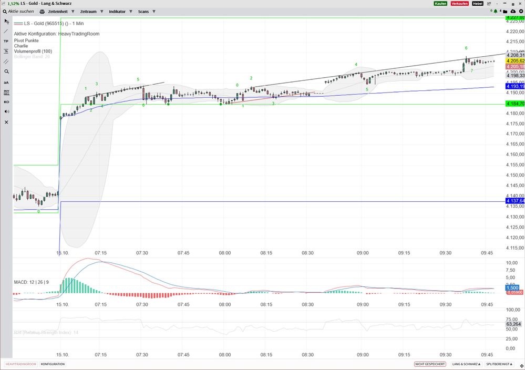Select the parallel channel drawing tool
Image resolution: width=525 pixels, height=370 pixels.
click(x=6, y=61)
